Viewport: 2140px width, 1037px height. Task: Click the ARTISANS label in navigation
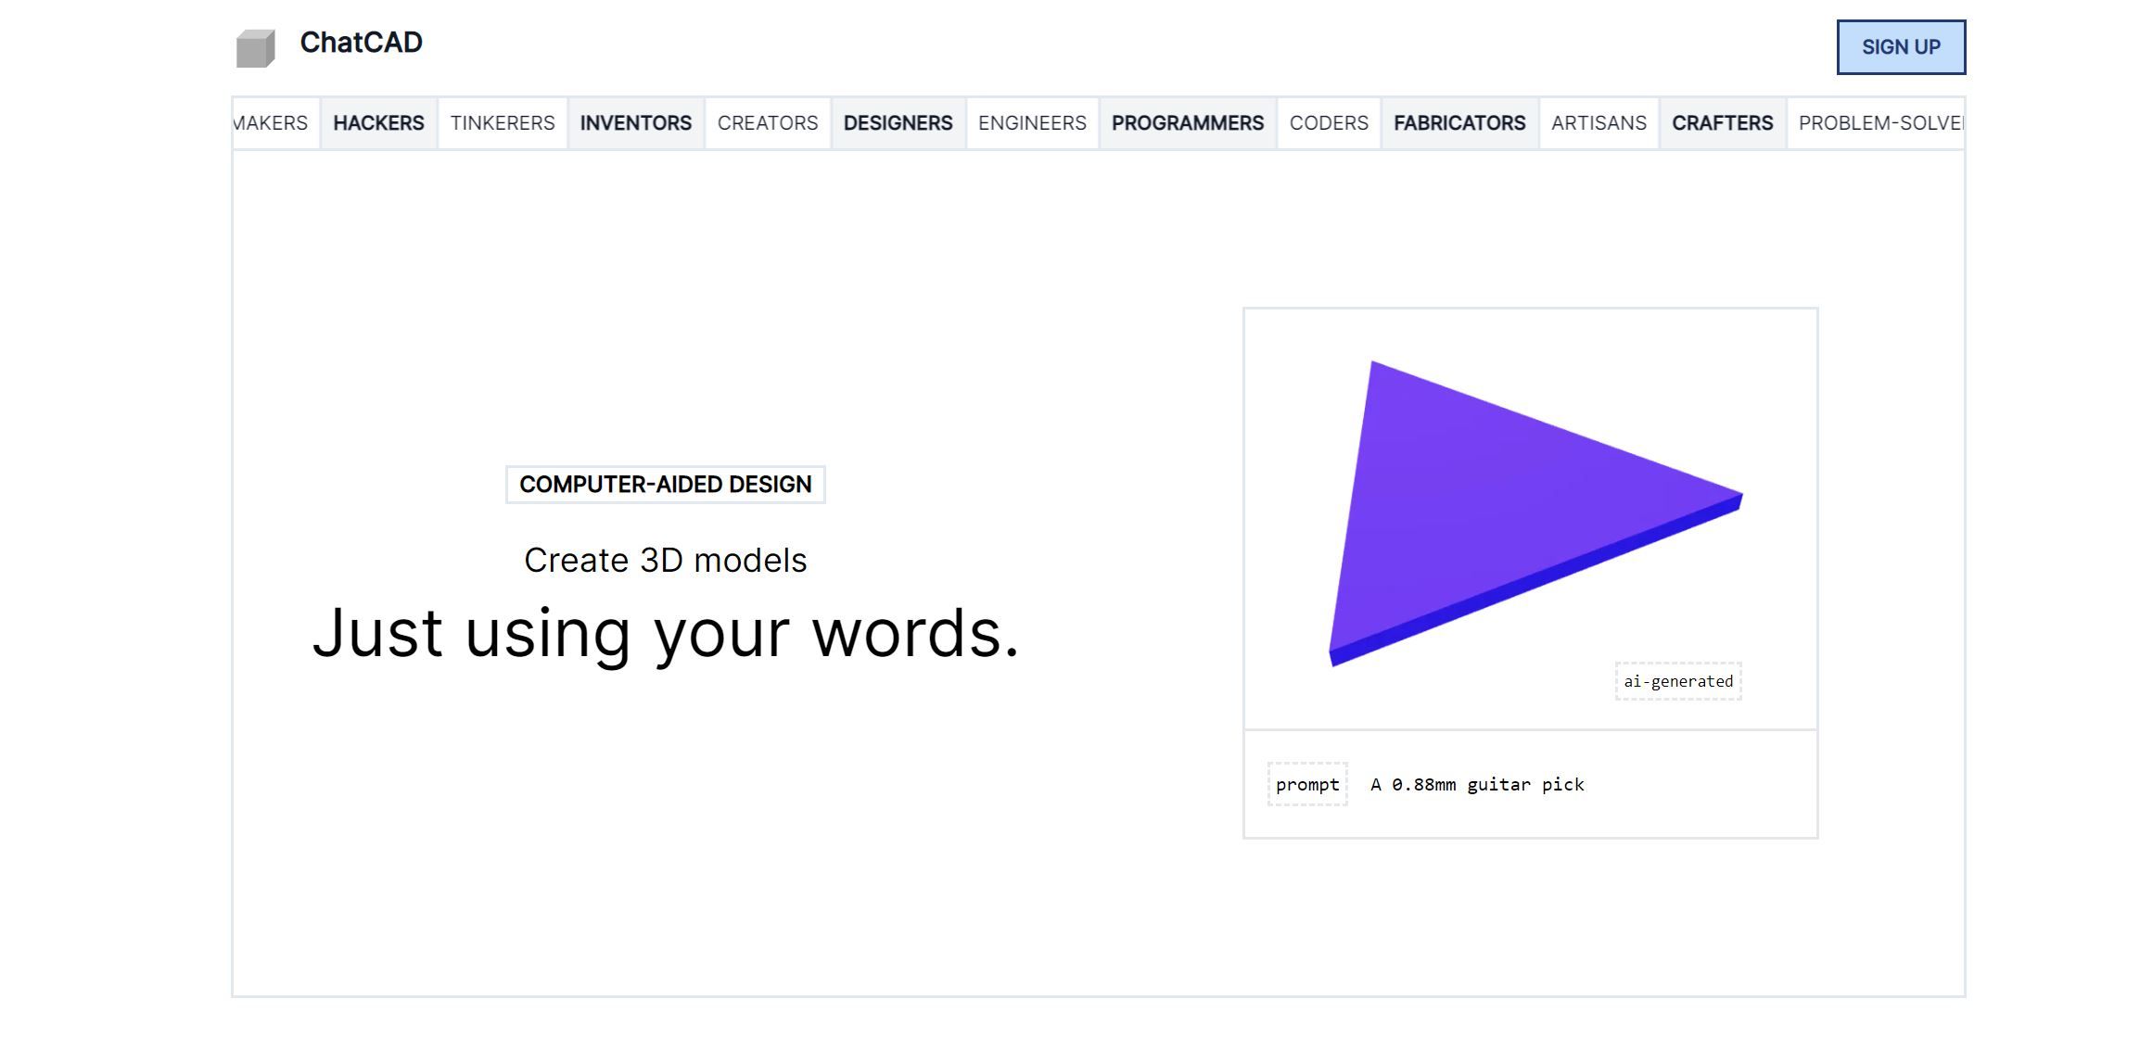click(1601, 121)
